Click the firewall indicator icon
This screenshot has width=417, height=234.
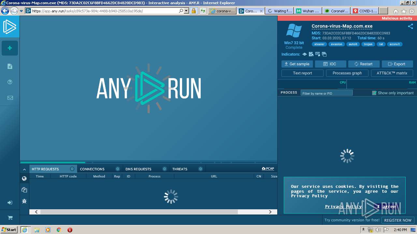(x=311, y=54)
